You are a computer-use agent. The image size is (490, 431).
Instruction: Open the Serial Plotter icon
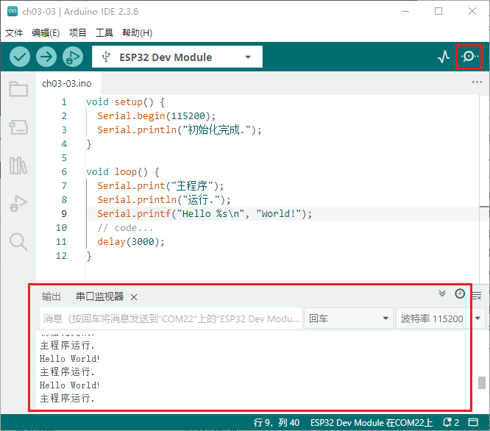(x=443, y=57)
